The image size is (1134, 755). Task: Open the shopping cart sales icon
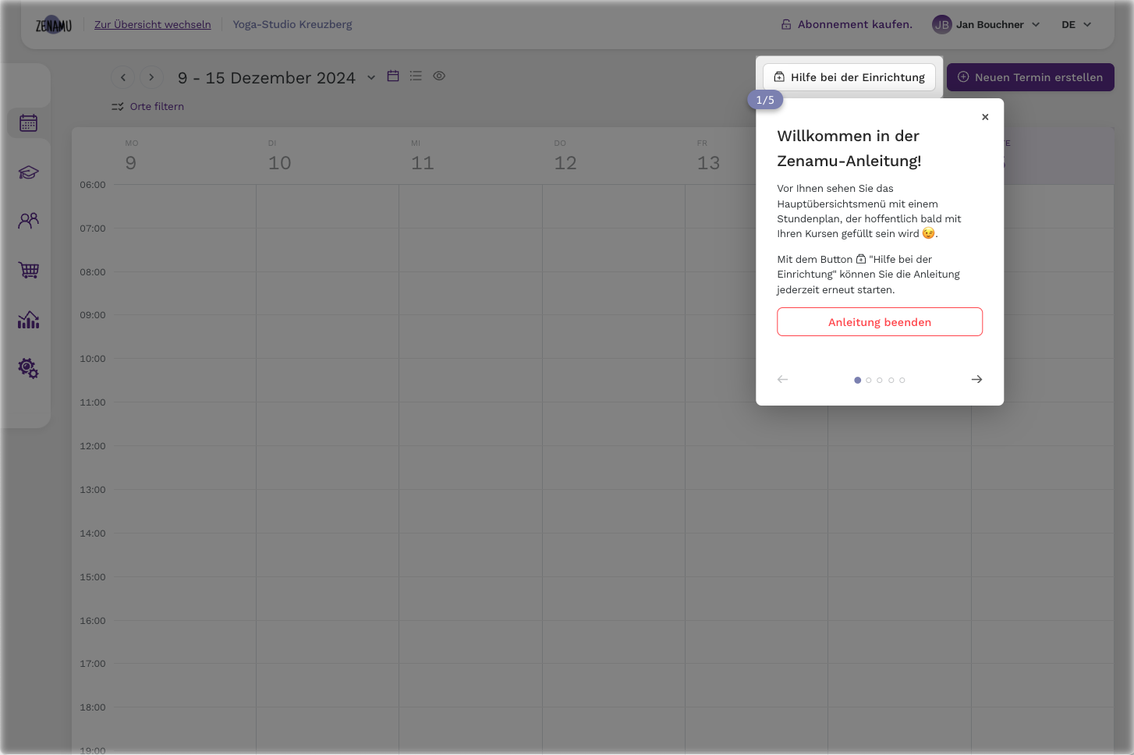(x=29, y=270)
